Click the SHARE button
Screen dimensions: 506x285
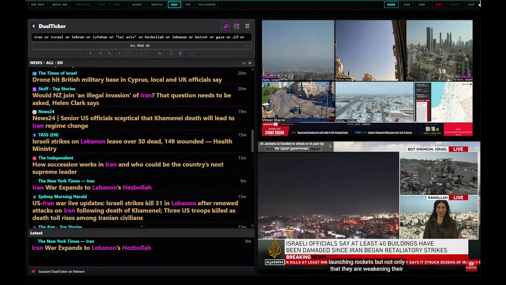(x=391, y=5)
